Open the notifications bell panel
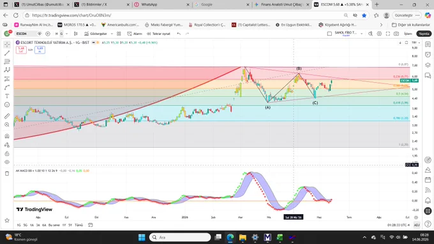This screenshot has height=244, width=434. coord(428,200)
